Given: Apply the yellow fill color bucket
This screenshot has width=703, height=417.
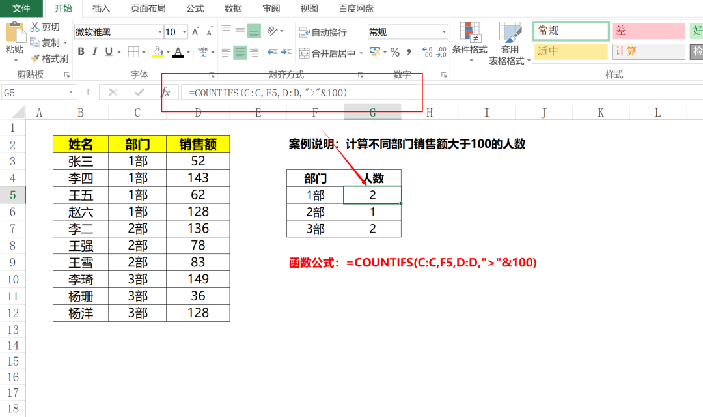Looking at the screenshot, I should coord(158,52).
